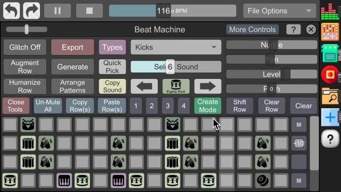Open Quick Pick

pos(112,67)
